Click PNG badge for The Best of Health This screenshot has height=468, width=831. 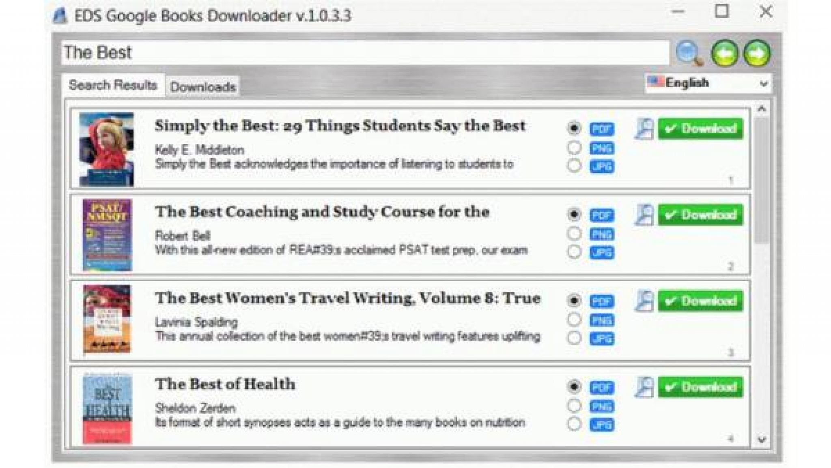(602, 406)
